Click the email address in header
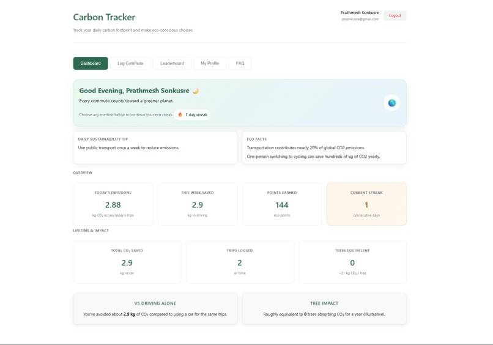The width and height of the screenshot is (493, 345). click(360, 19)
